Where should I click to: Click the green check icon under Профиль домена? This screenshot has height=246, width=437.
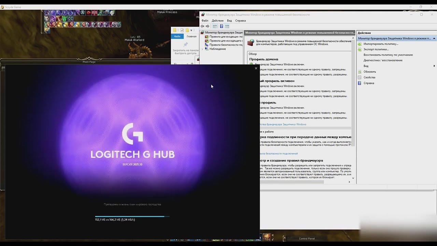click(x=252, y=64)
